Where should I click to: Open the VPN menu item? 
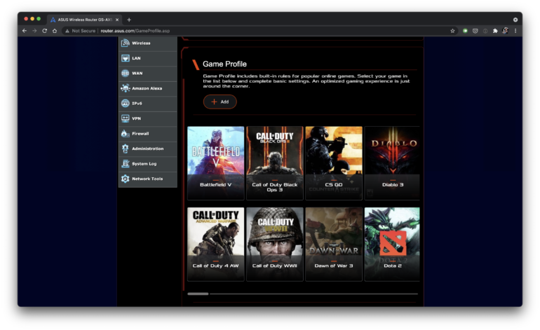(148, 118)
